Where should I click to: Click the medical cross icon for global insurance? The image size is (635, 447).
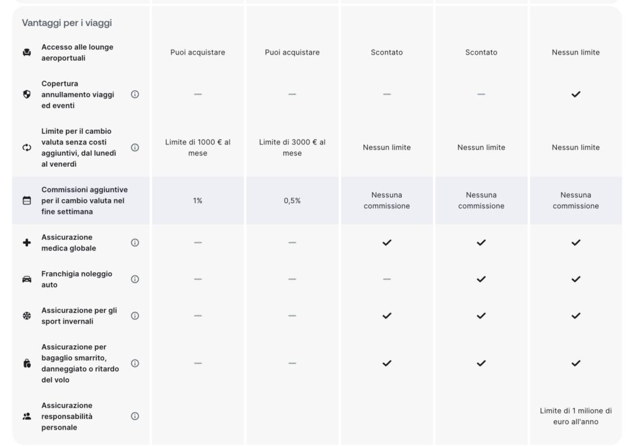click(25, 242)
